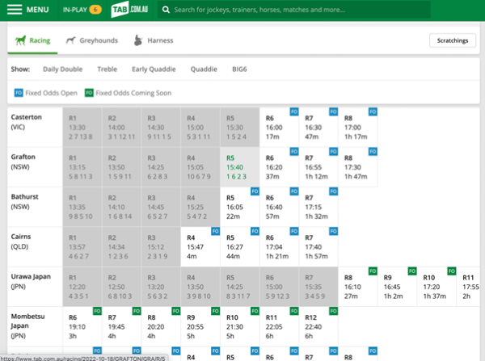Click FO badge on Grafton R6

pyautogui.click(x=294, y=152)
